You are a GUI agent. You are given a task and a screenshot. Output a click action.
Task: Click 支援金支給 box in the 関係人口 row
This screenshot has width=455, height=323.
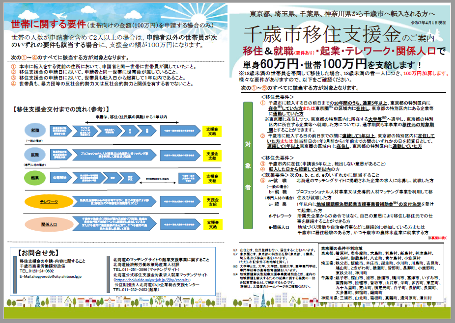tap(212, 224)
